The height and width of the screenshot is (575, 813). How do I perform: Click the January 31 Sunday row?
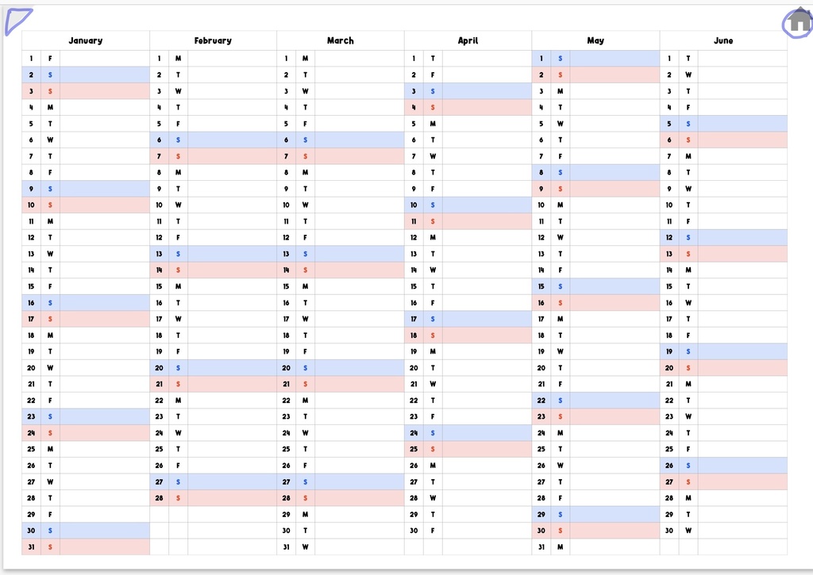(x=104, y=546)
